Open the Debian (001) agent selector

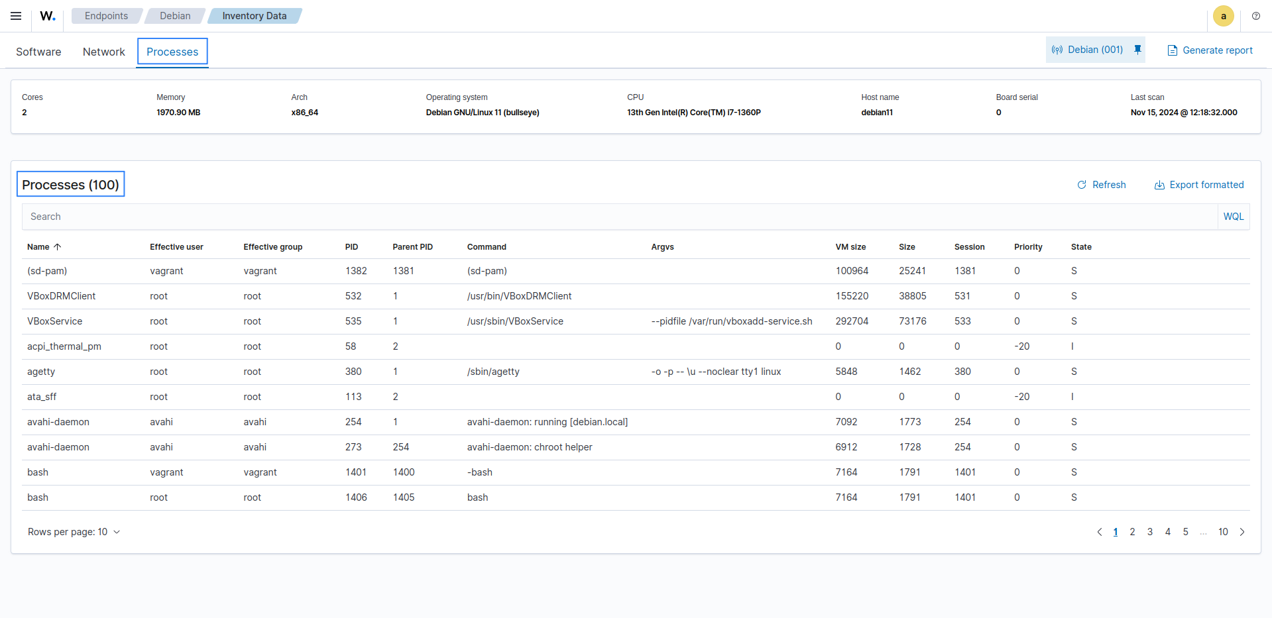[x=1088, y=50]
